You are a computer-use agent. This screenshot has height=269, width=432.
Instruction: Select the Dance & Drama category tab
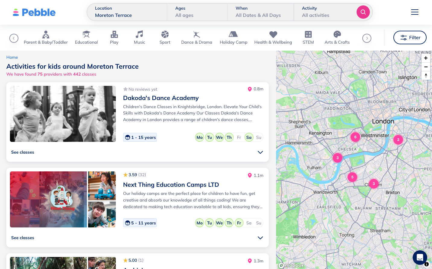196,38
